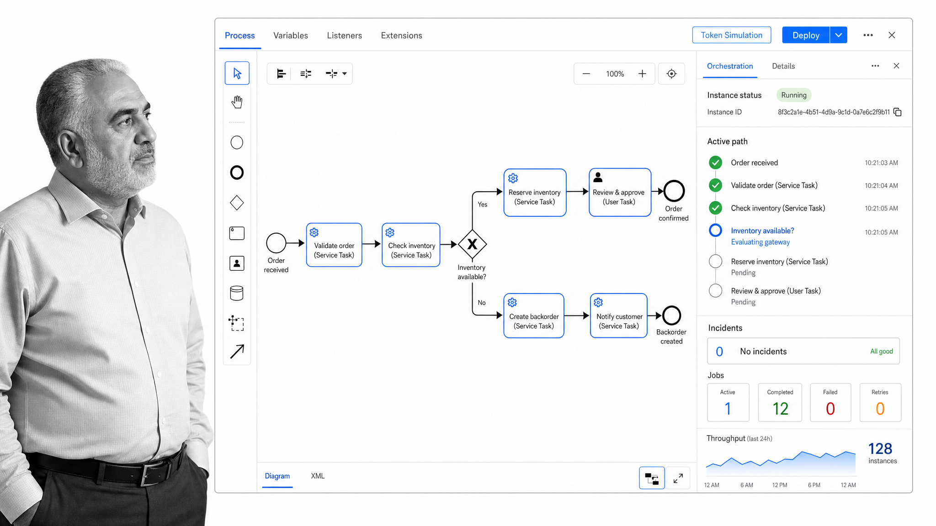Click the Inventory available gateway diamond
The height and width of the screenshot is (526, 936).
point(472,244)
